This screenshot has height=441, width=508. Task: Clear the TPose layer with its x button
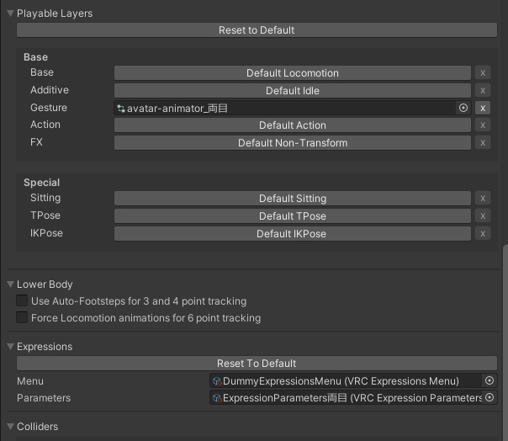click(x=483, y=216)
